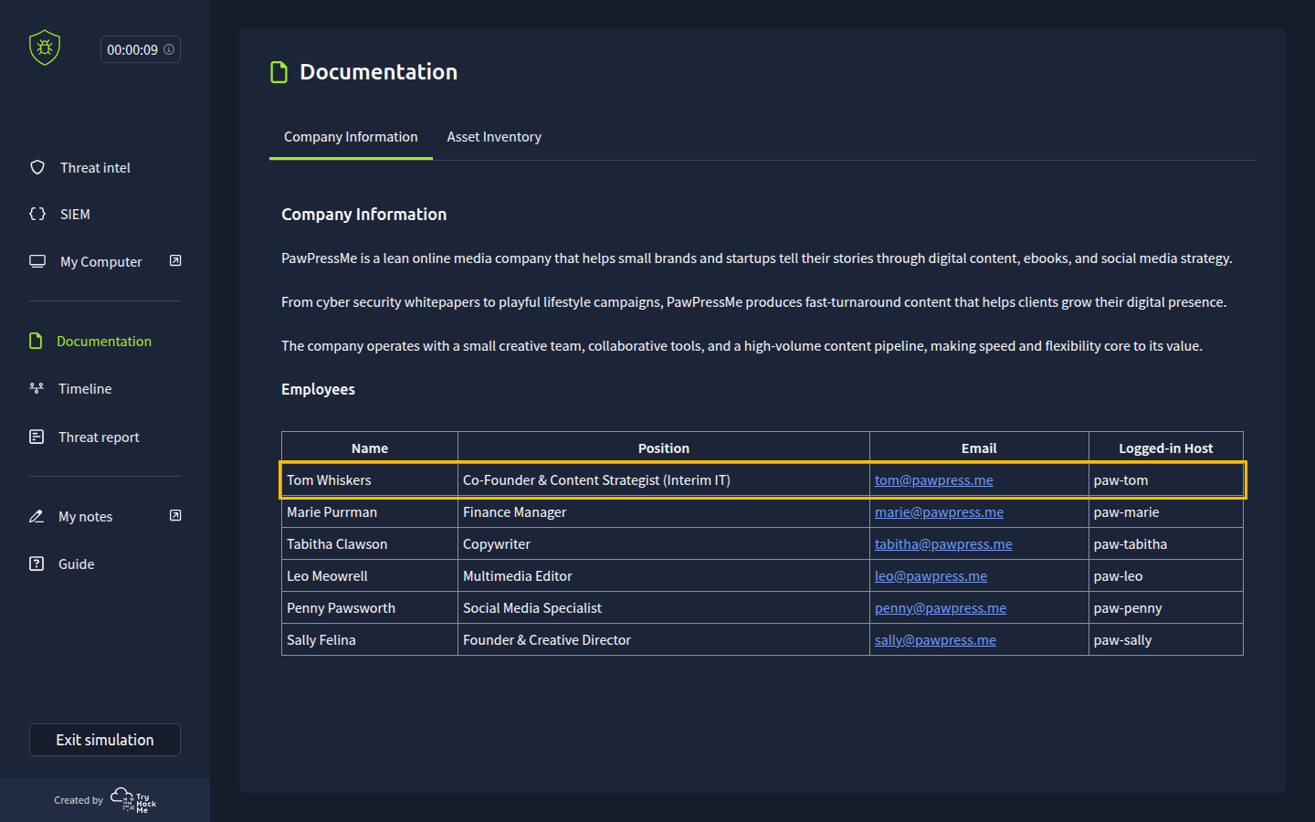Click the Sally Felina name cell
Viewport: 1315px width, 822px height.
tap(370, 640)
